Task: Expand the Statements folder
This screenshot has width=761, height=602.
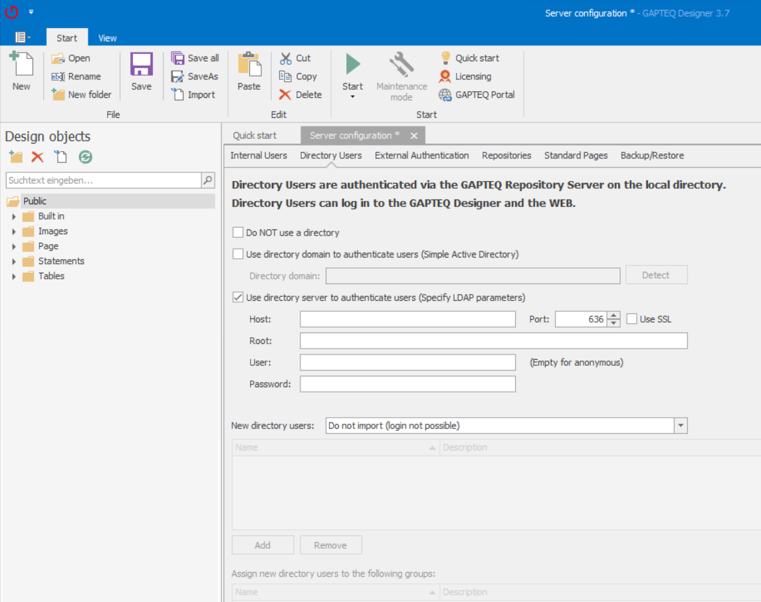Action: tap(15, 261)
